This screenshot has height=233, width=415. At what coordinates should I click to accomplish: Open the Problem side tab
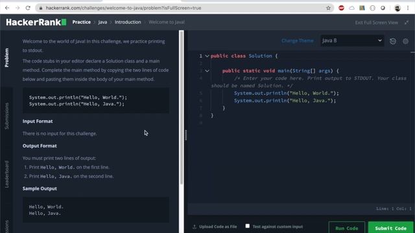[6, 58]
